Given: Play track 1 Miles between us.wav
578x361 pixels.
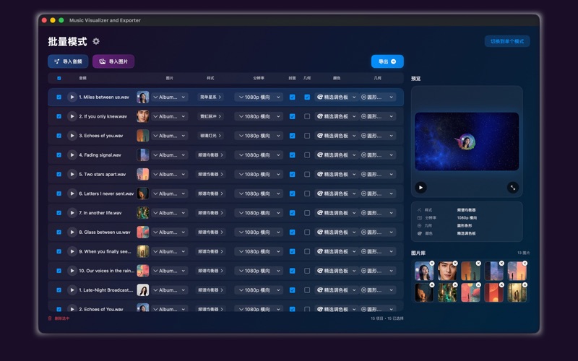Looking at the screenshot, I should pyautogui.click(x=72, y=97).
